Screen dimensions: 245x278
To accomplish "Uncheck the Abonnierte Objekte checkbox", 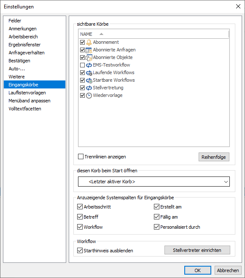I will pos(82,58).
